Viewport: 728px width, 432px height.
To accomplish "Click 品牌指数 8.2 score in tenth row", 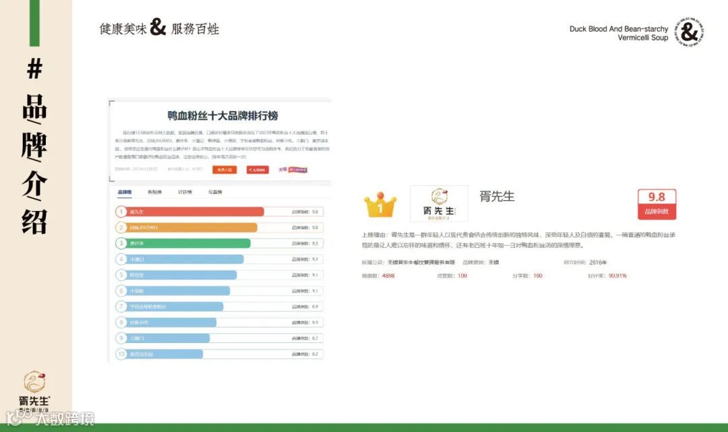I will point(305,354).
